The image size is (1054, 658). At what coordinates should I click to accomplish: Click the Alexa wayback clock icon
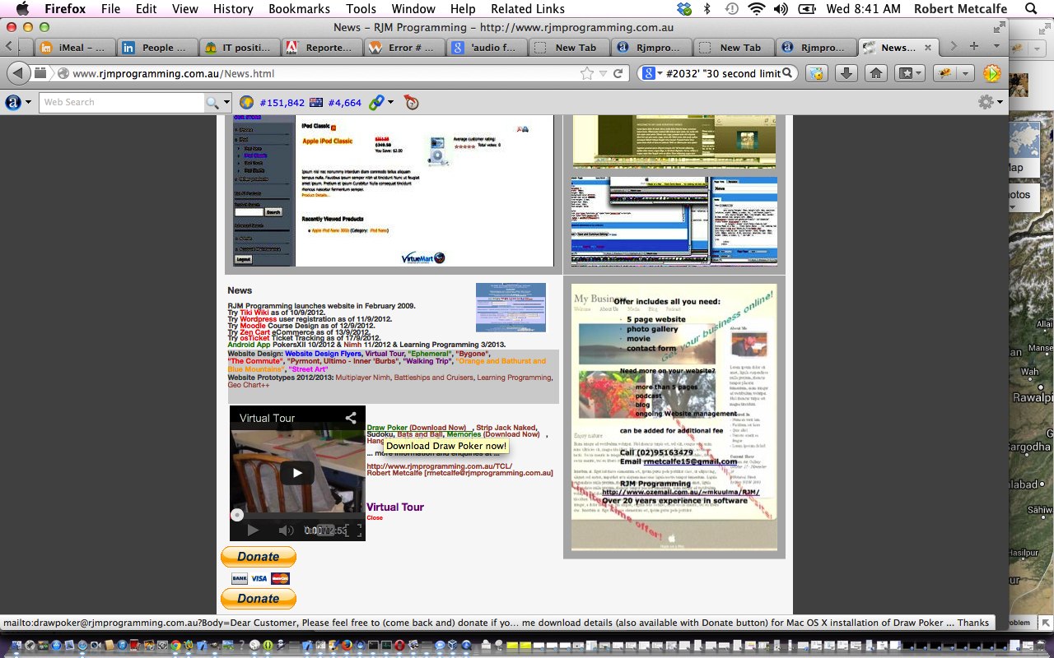pyautogui.click(x=412, y=103)
